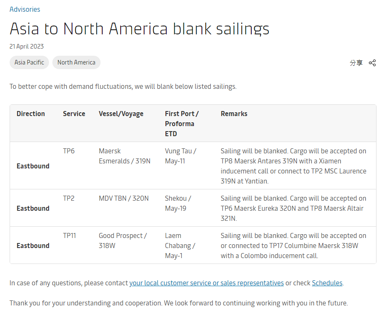Click the 分享 share label
392x318 pixels.
tap(356, 63)
